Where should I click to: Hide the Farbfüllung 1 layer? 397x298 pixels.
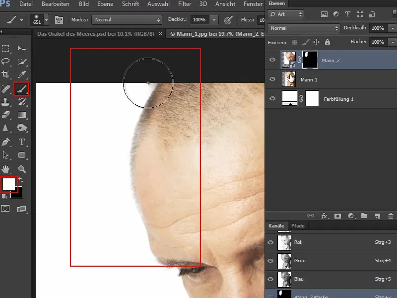pos(272,98)
